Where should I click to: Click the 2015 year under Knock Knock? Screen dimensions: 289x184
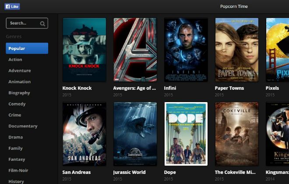coord(67,95)
